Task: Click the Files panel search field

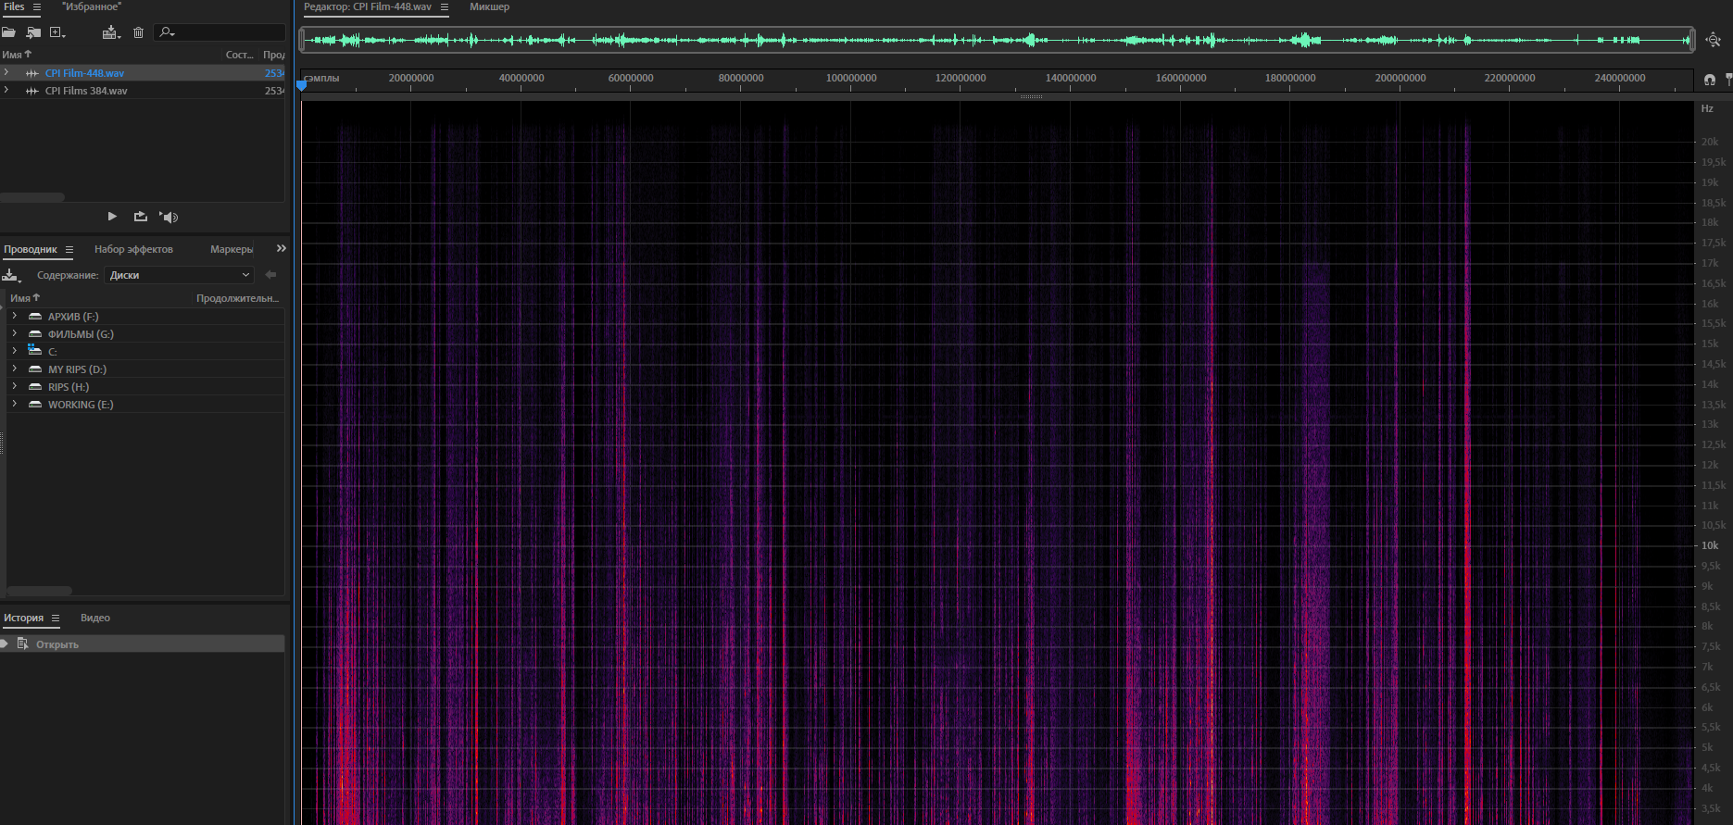Action: [222, 32]
